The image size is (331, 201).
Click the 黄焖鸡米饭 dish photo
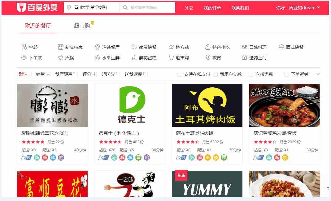click(x=285, y=105)
